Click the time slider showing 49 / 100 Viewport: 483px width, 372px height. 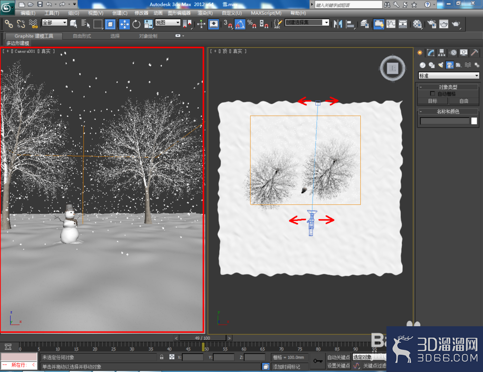coord(202,338)
